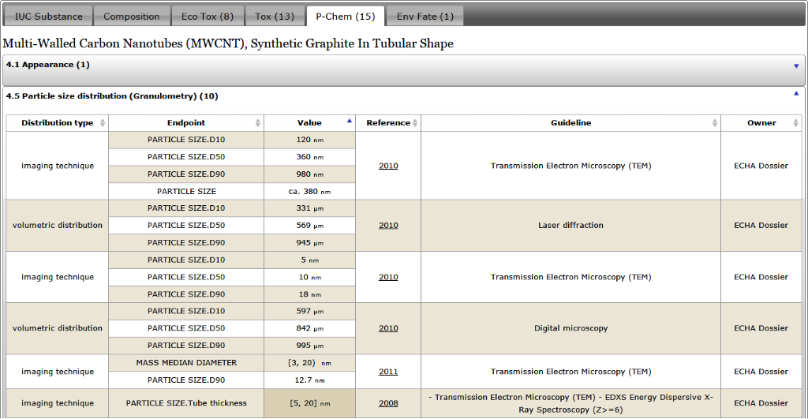Expand the 4.1 Appearance section arrow
808x419 pixels.
pos(796,66)
